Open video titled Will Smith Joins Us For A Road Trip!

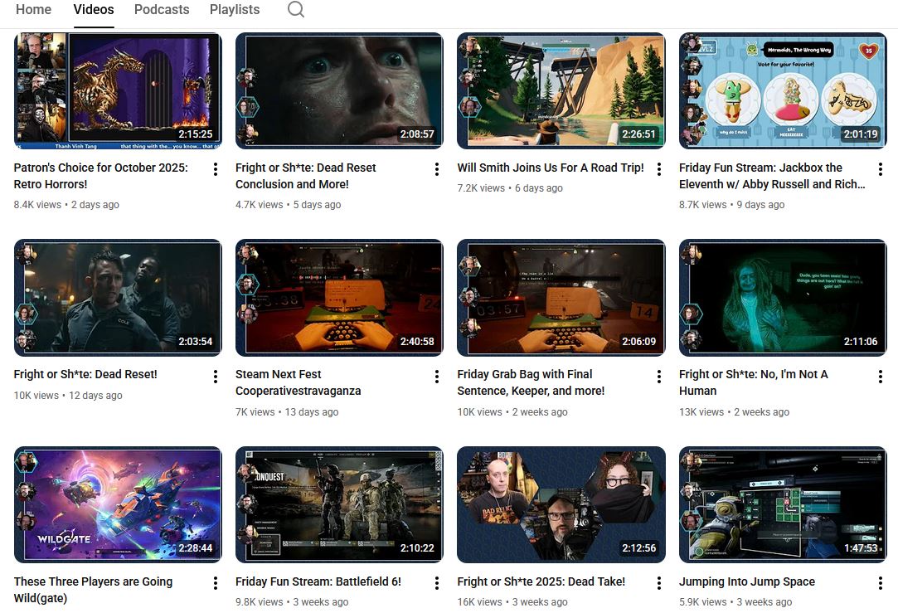[x=551, y=168]
